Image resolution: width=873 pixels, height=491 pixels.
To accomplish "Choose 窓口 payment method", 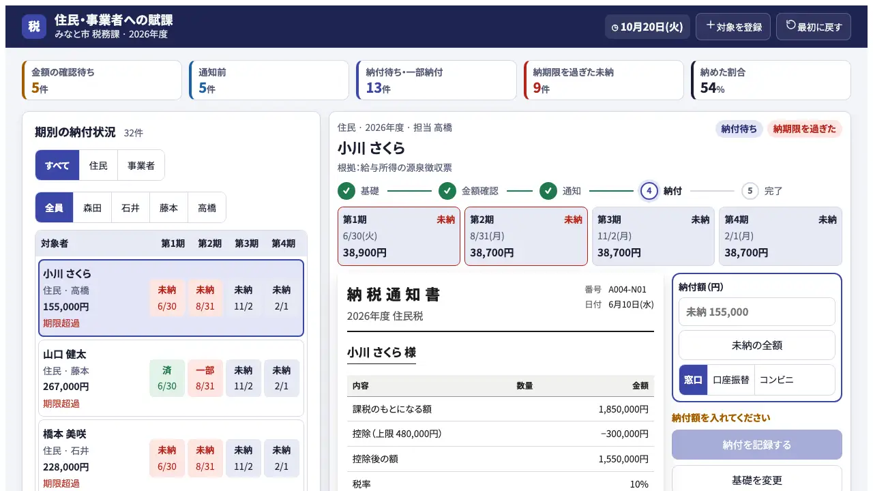I will [x=693, y=380].
